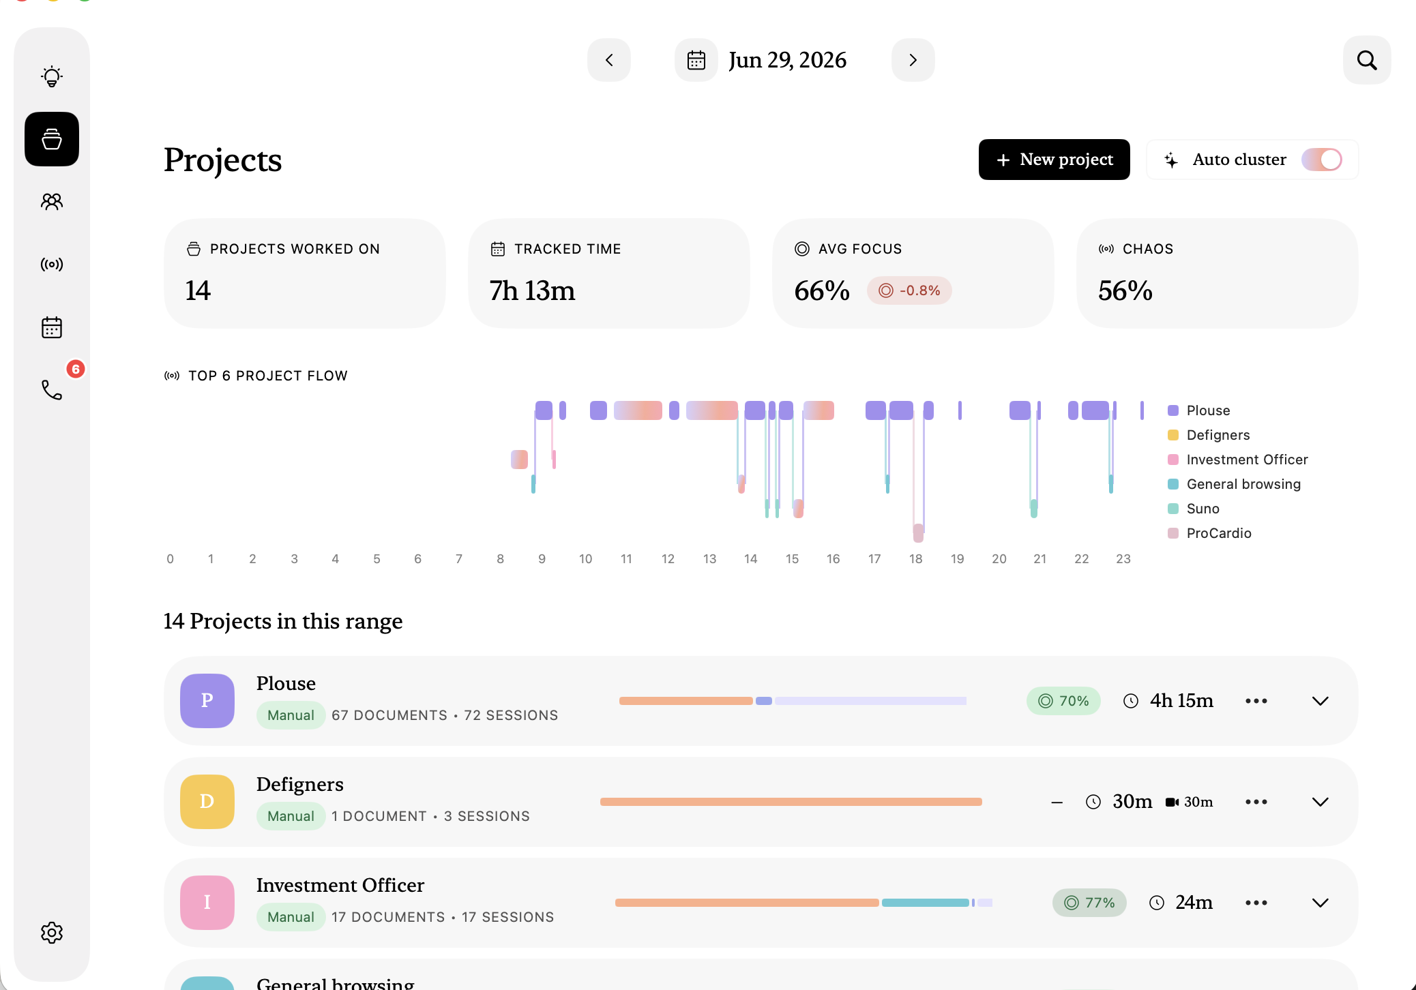Click the search magnifier icon
This screenshot has width=1416, height=990.
(1367, 60)
